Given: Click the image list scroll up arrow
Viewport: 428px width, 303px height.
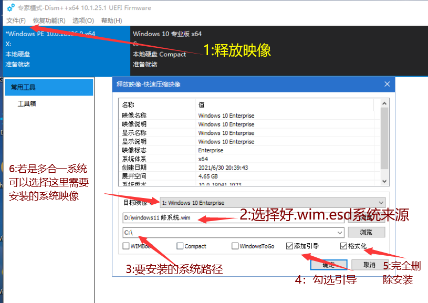Looking at the screenshot, I should 384,103.
